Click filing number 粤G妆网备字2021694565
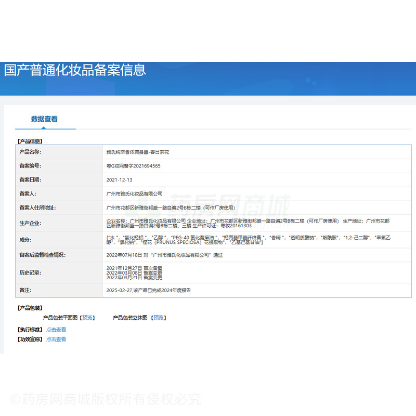 (x=133, y=166)
